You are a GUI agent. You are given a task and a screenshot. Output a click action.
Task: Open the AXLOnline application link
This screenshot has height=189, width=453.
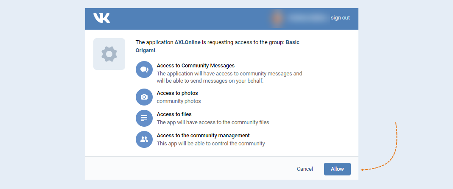click(x=187, y=42)
